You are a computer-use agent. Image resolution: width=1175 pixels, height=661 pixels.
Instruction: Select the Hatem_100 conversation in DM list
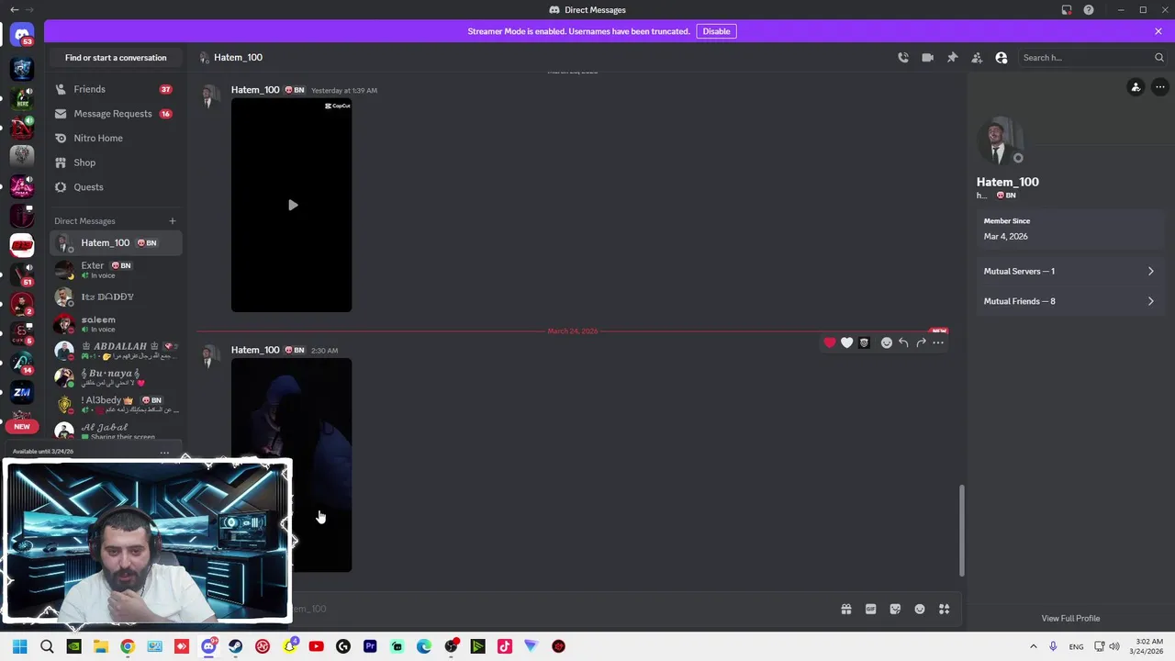[x=115, y=243]
